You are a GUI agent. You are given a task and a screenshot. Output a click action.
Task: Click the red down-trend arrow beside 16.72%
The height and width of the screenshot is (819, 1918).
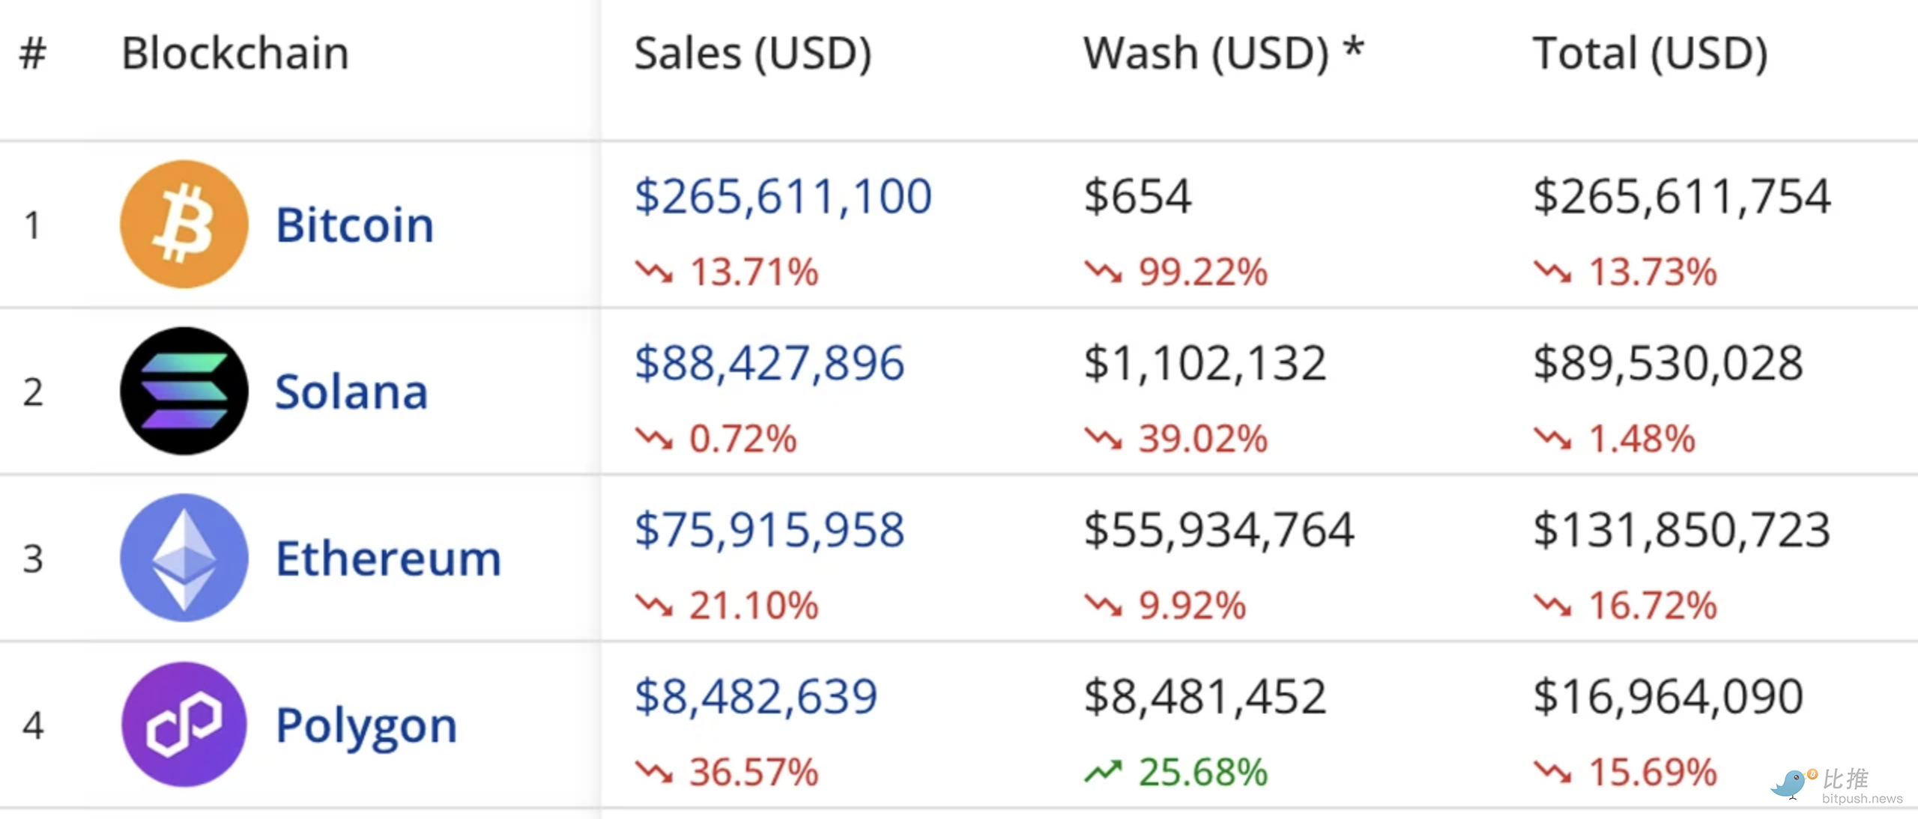1552,605
